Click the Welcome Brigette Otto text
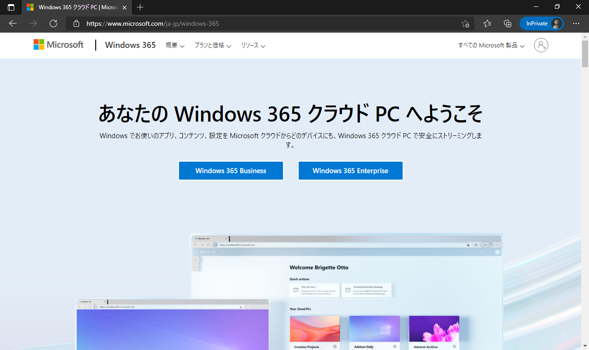This screenshot has width=589, height=350. tap(319, 267)
